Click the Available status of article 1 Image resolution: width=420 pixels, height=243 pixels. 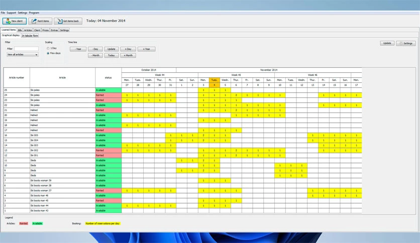108,211
